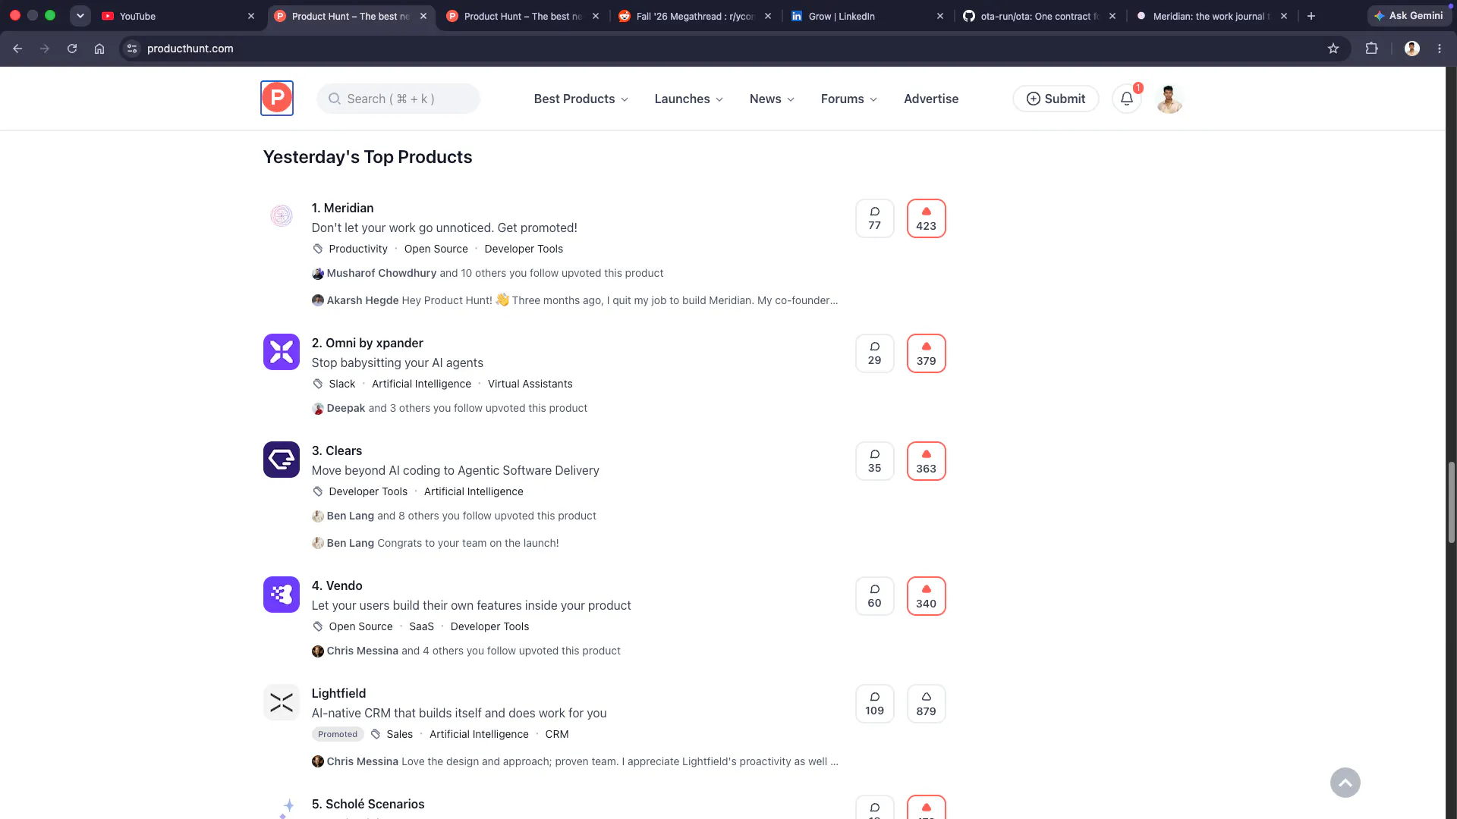
Task: Go back to the previous page
Action: tap(17, 49)
